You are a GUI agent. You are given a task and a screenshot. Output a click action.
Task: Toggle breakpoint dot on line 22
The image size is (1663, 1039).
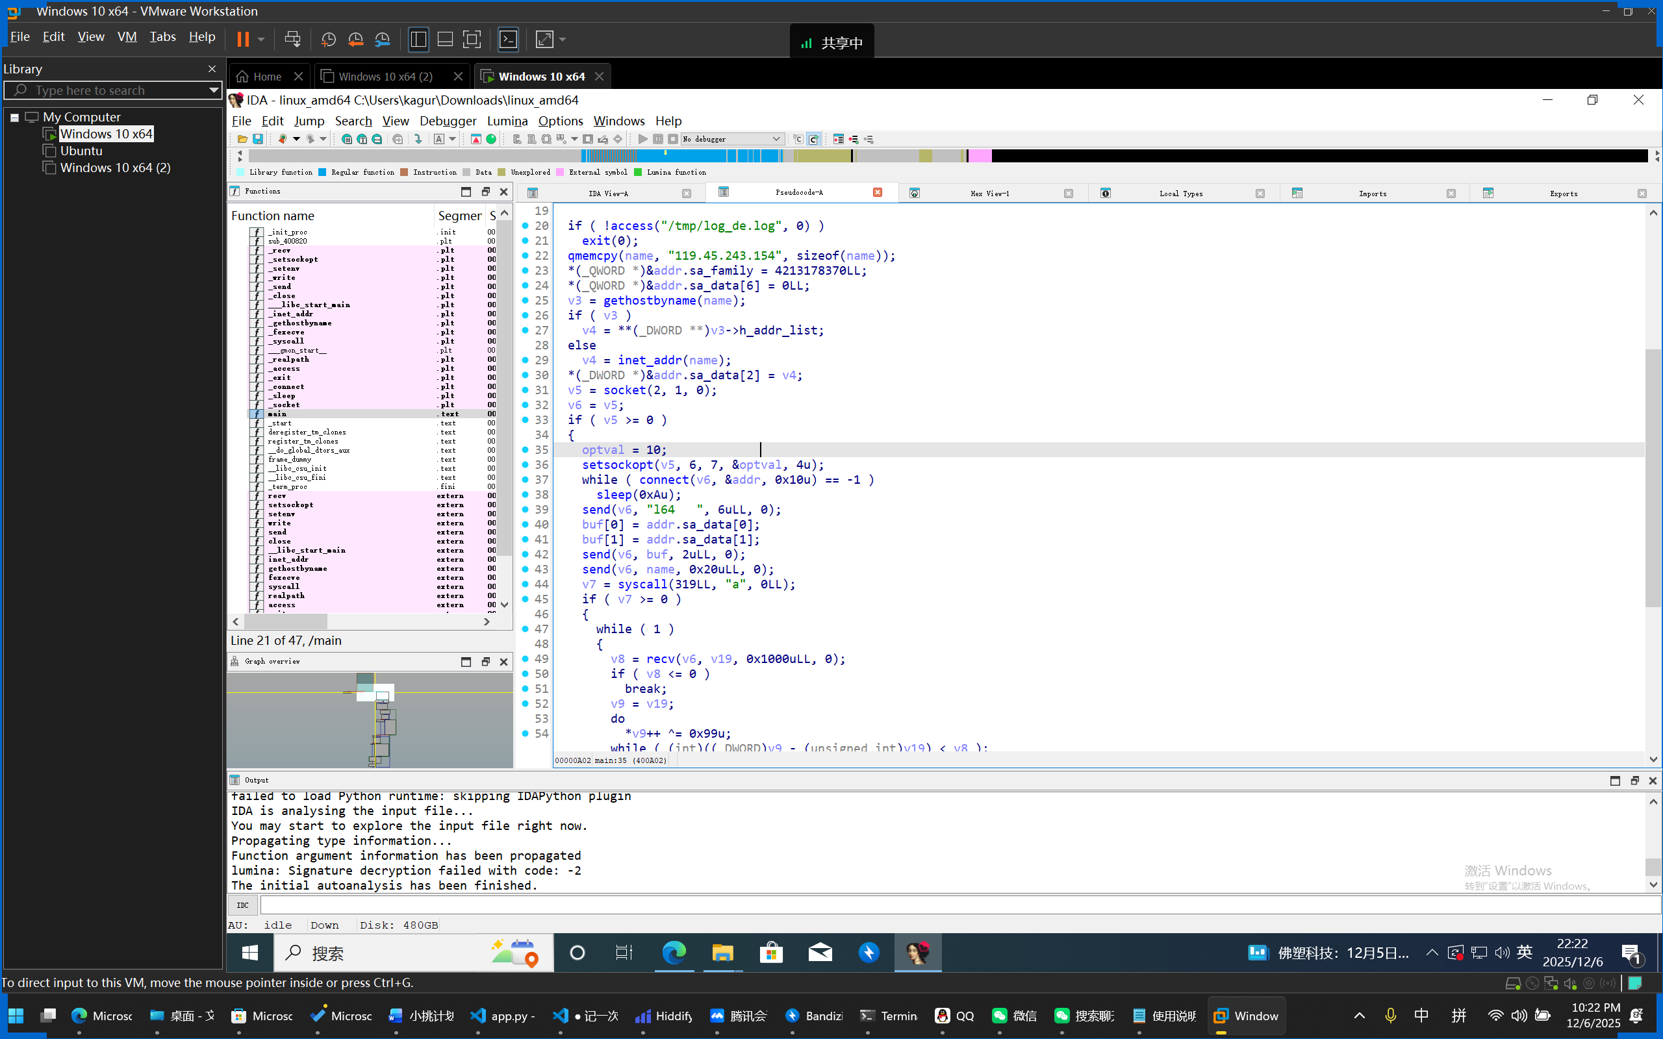click(x=525, y=256)
